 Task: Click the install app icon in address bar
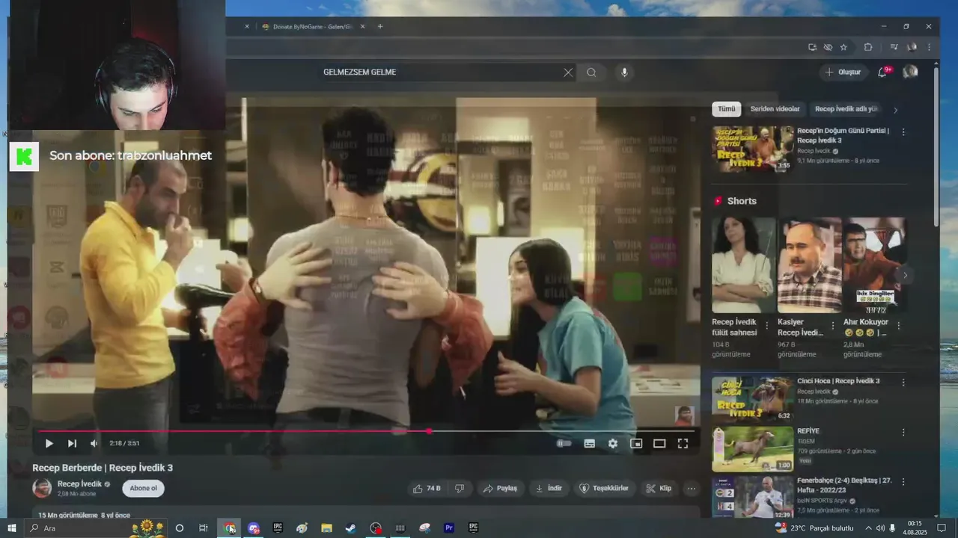click(x=812, y=47)
